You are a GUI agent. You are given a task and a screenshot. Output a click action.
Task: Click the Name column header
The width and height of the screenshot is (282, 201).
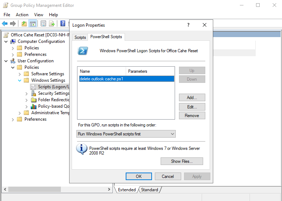[102, 71]
